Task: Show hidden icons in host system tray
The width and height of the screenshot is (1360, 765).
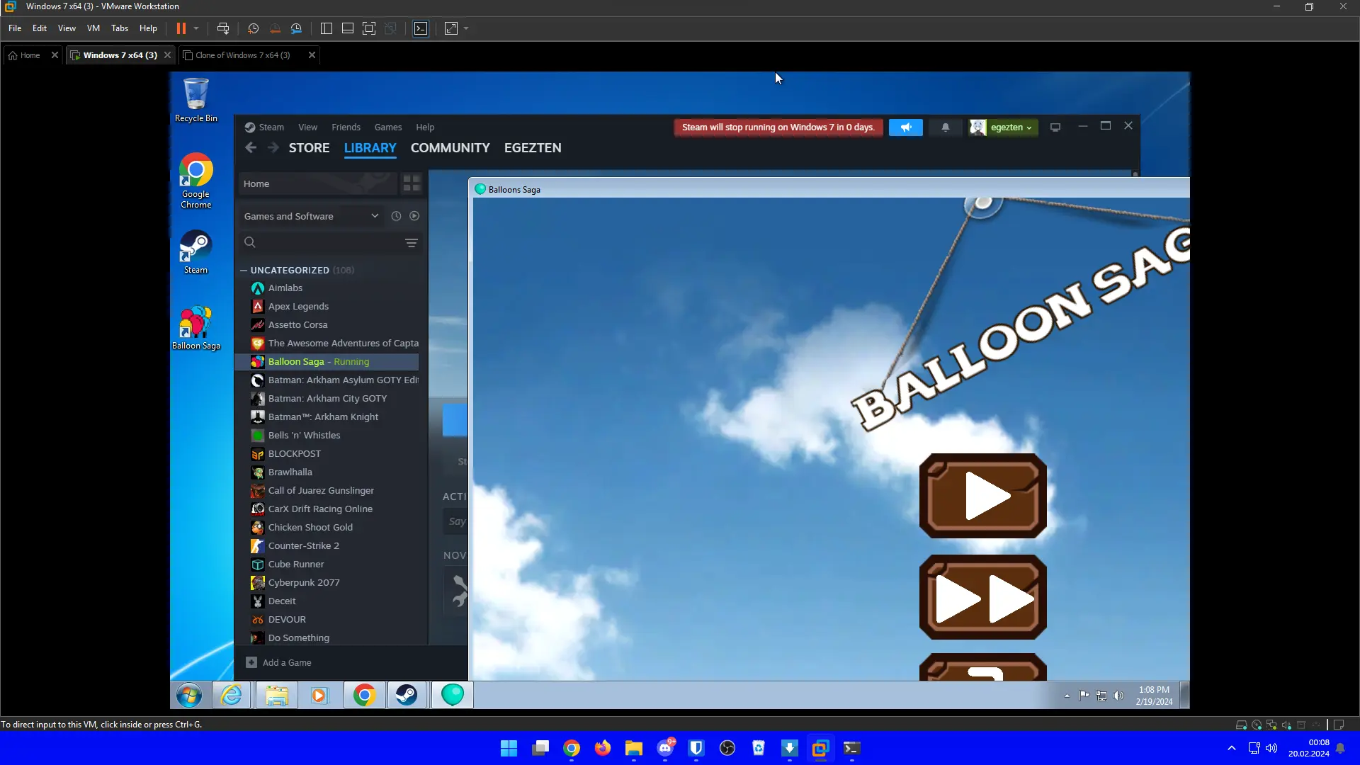Action: coord(1232,749)
